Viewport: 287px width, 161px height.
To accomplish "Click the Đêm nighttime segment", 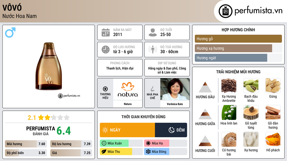I will [x=171, y=130].
